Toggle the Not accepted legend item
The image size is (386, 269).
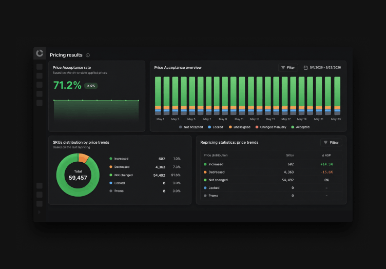coord(191,127)
